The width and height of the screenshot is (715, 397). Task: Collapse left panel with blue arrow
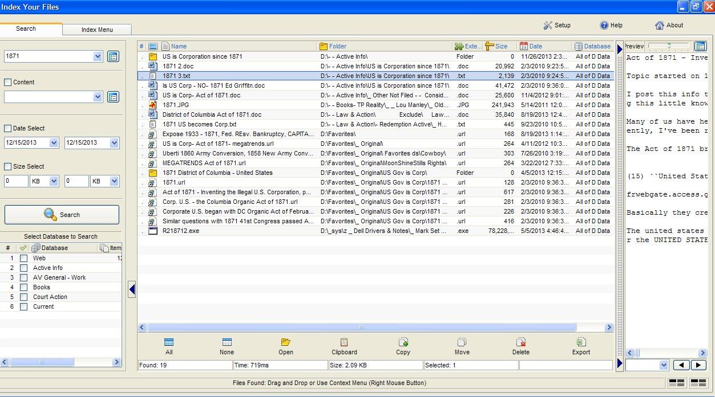coord(132,289)
